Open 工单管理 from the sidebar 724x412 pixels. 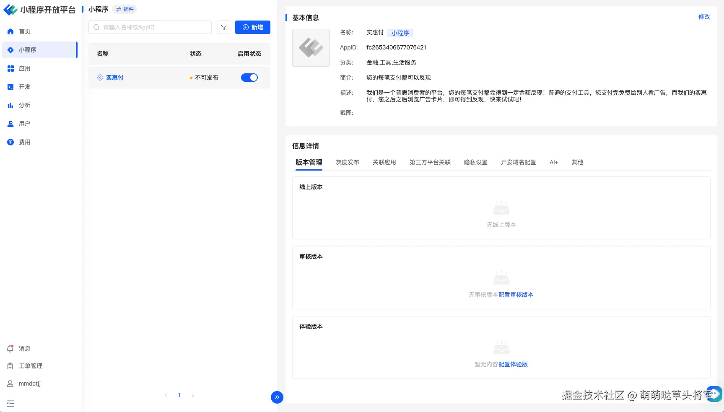[x=30, y=366]
